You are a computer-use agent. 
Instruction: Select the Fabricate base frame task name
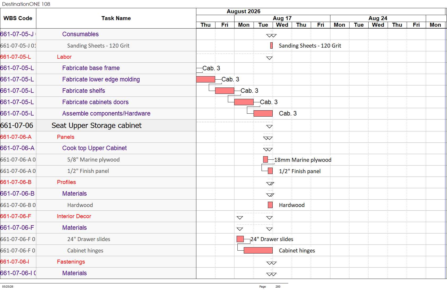tap(91, 68)
